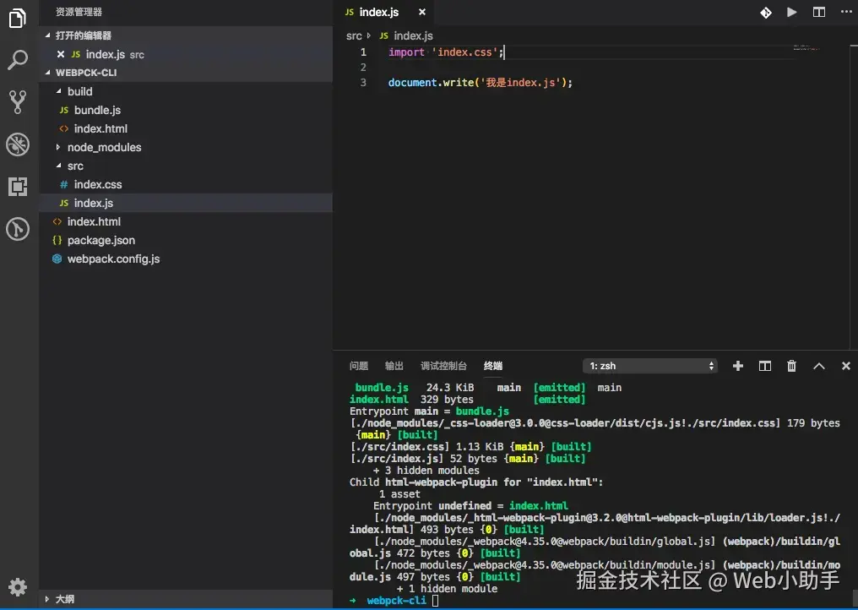Close the terminal panel
Image resolution: width=858 pixels, height=610 pixels.
click(x=846, y=366)
